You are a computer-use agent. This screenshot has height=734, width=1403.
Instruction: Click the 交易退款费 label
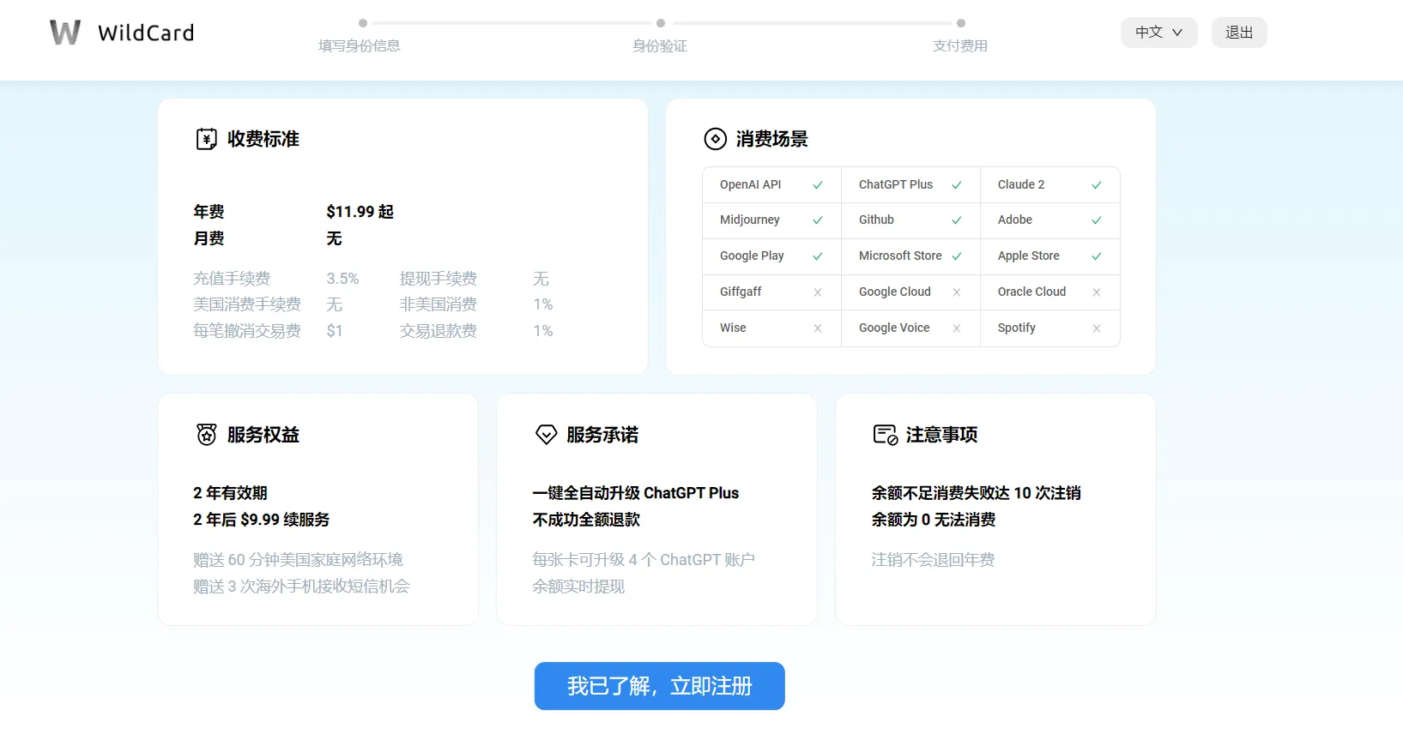pos(438,331)
